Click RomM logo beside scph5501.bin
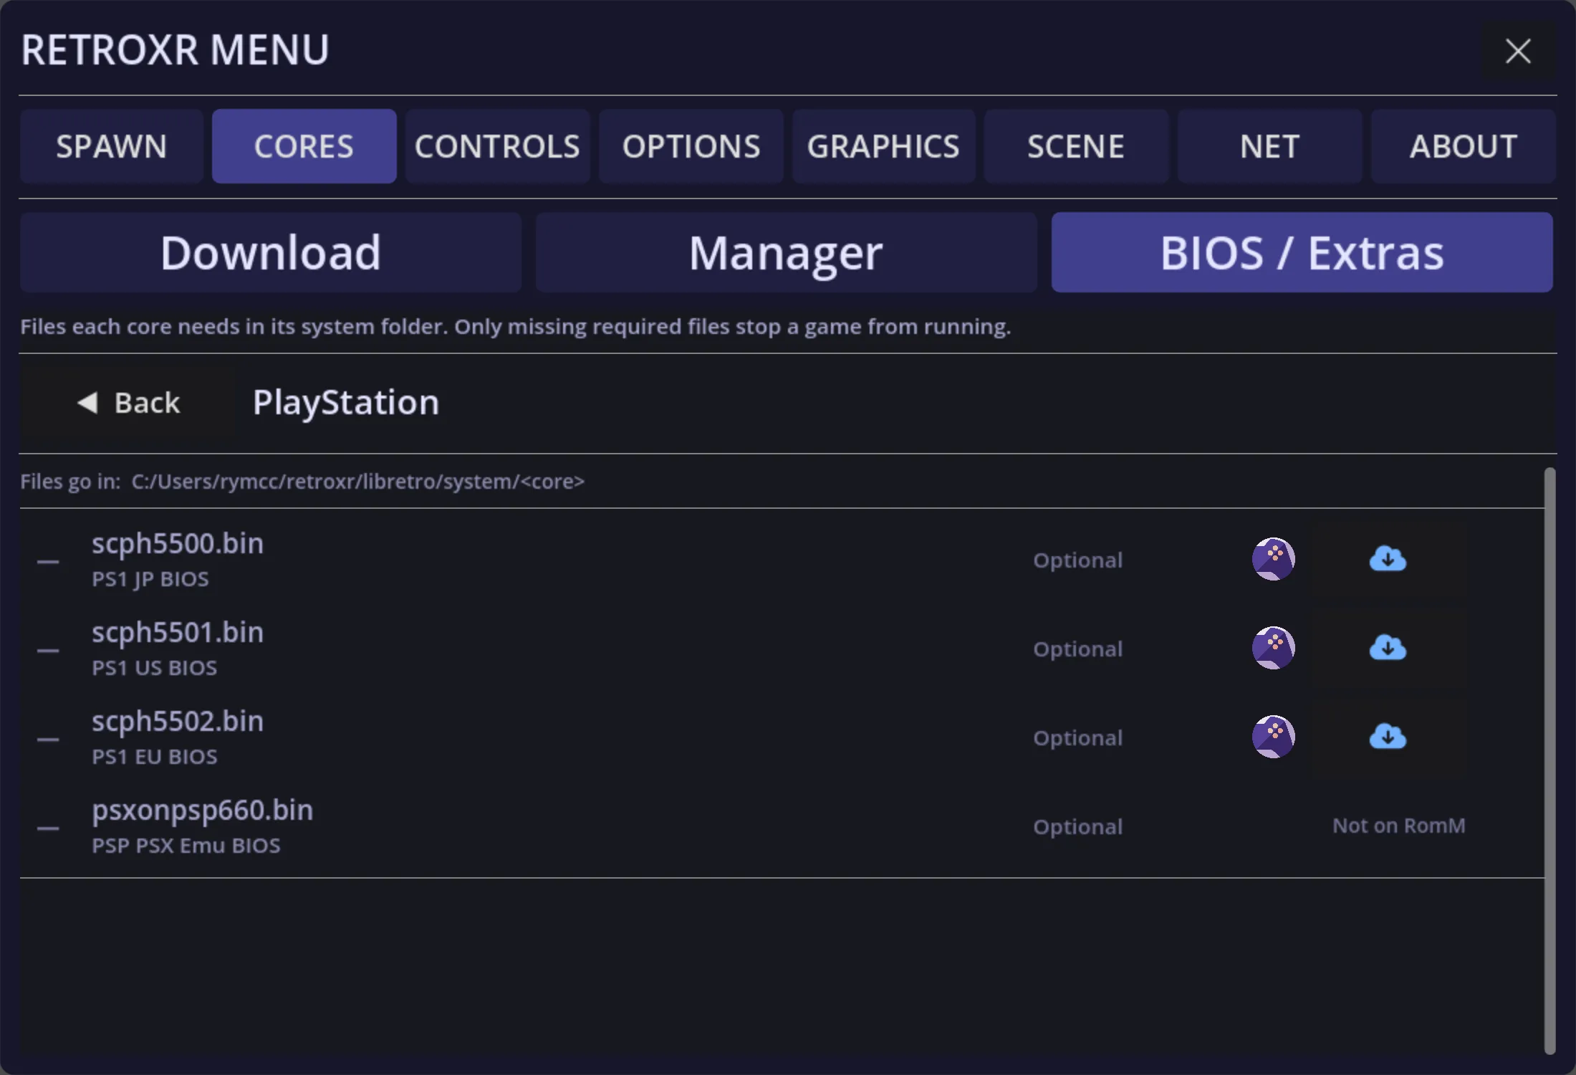The width and height of the screenshot is (1576, 1075). (x=1273, y=648)
